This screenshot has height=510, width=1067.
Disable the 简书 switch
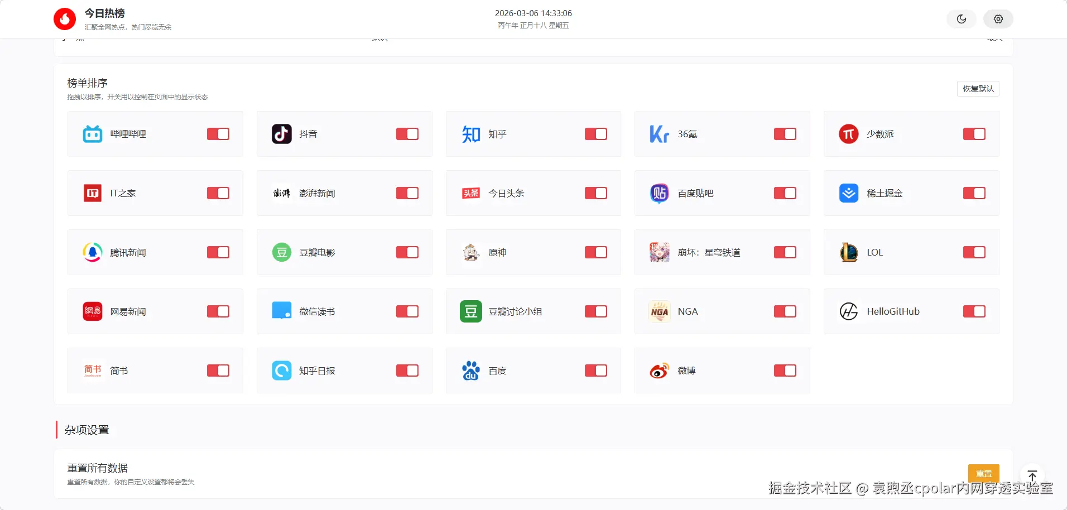(x=218, y=371)
